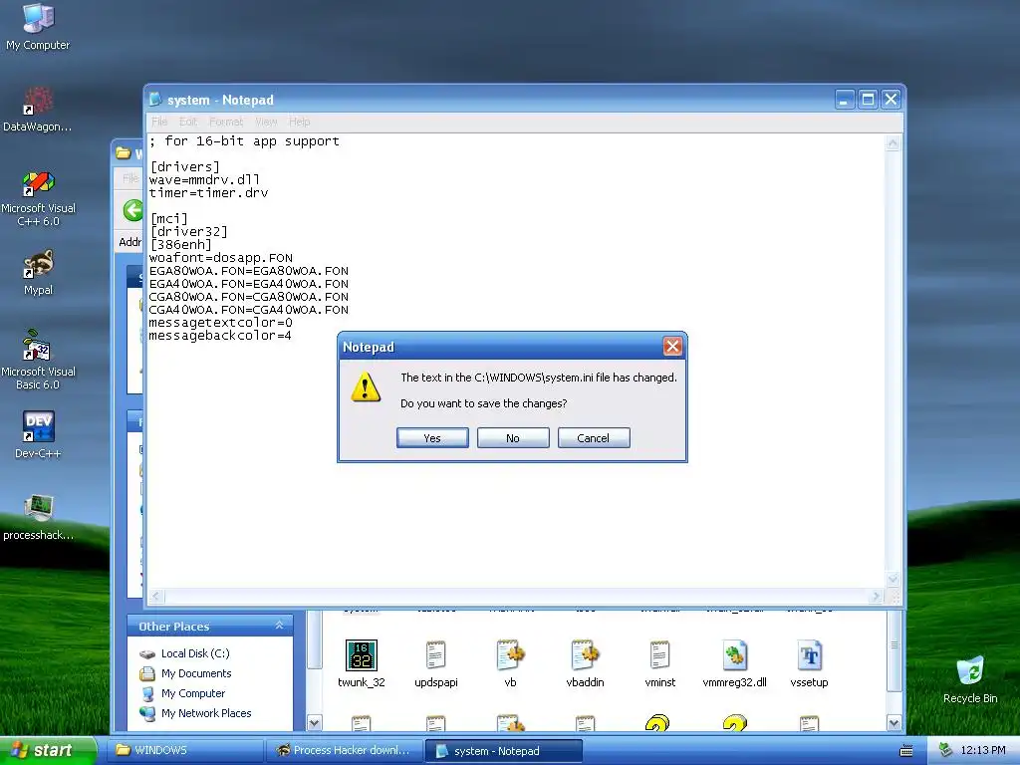Click the clock showing 12:13 PM
This screenshot has height=765, width=1020.
(983, 751)
